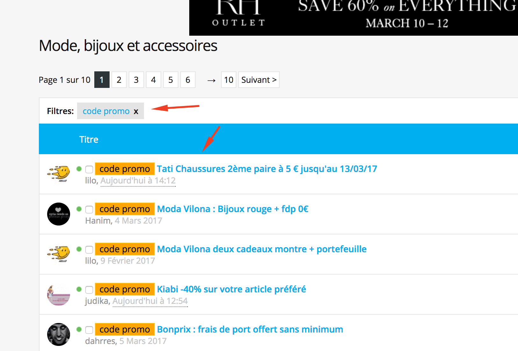
Task: Click lilo's avatar beside Tati Chaussures thread
Action: 59,174
